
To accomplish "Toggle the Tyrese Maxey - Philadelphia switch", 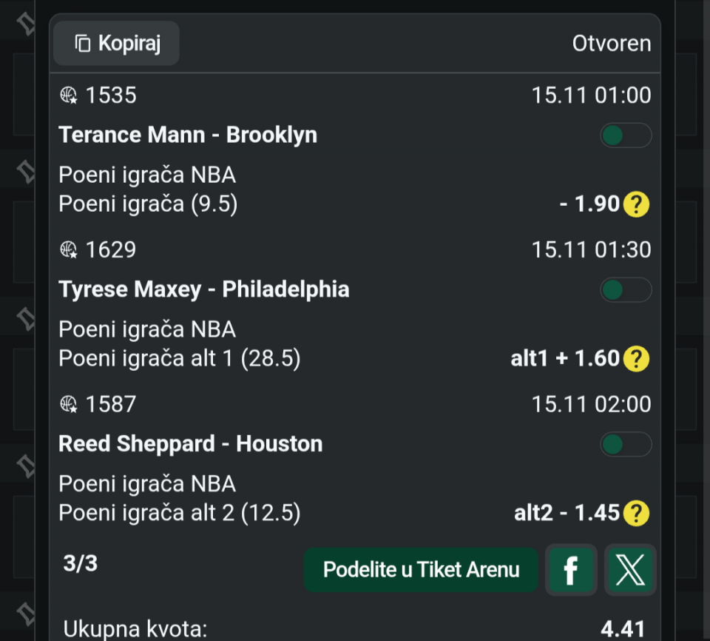I will (625, 290).
